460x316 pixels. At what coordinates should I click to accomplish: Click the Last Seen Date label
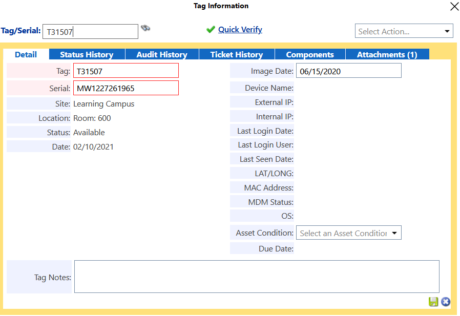point(267,159)
